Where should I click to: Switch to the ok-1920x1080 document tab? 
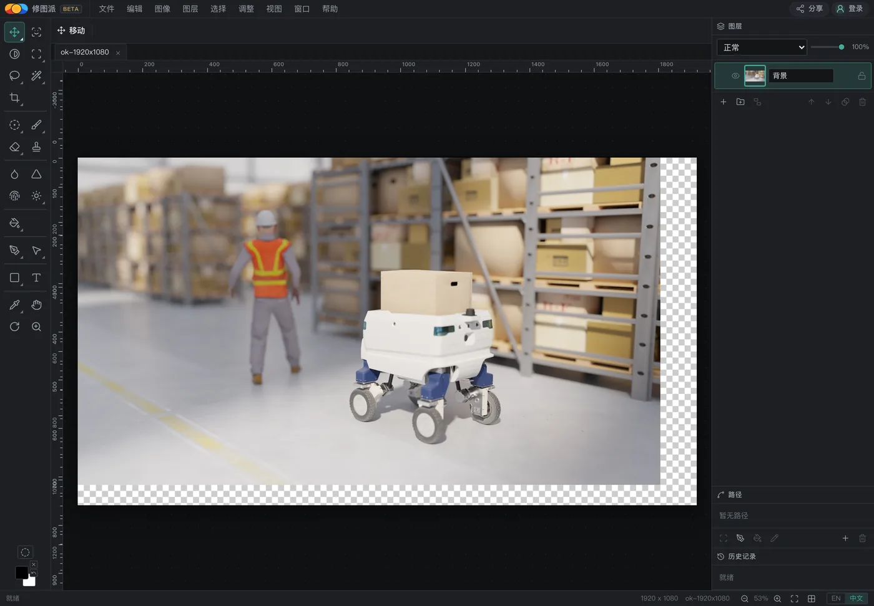[x=85, y=52]
